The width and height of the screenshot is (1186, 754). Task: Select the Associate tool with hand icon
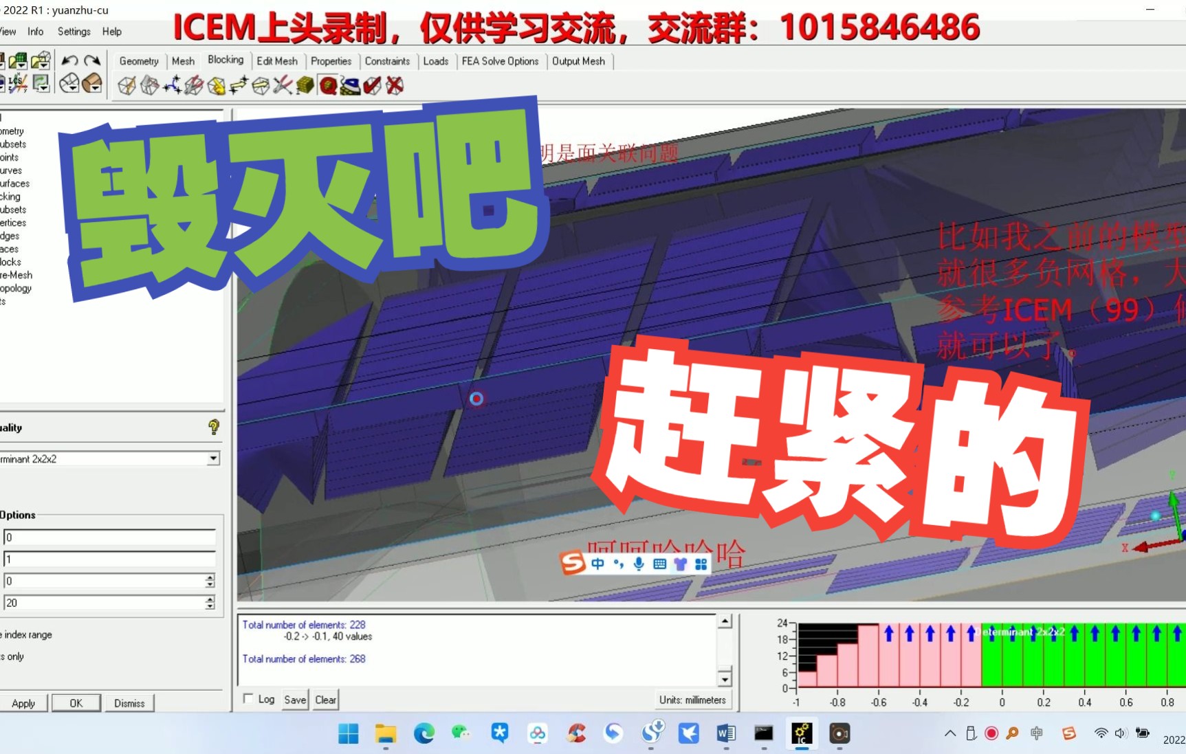(216, 85)
